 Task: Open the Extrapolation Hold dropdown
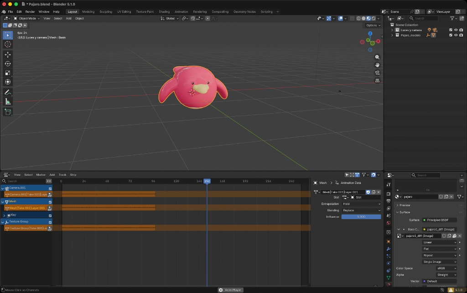(361, 204)
